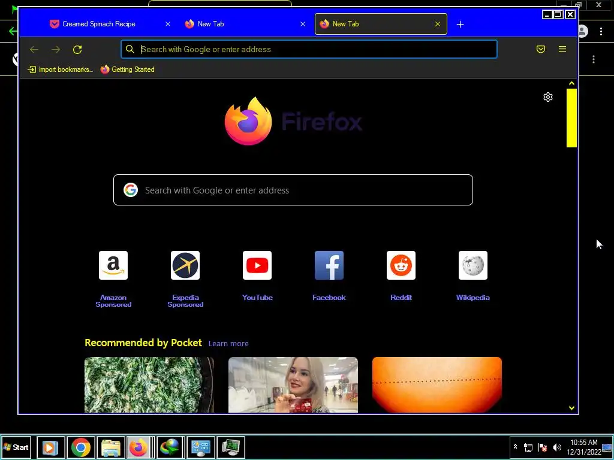Save to Pocket toolbar icon
Image resolution: width=614 pixels, height=460 pixels.
pyautogui.click(x=541, y=49)
